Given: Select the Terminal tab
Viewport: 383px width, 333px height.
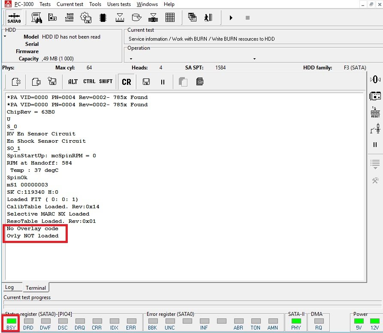Looking at the screenshot, I should click(36, 288).
